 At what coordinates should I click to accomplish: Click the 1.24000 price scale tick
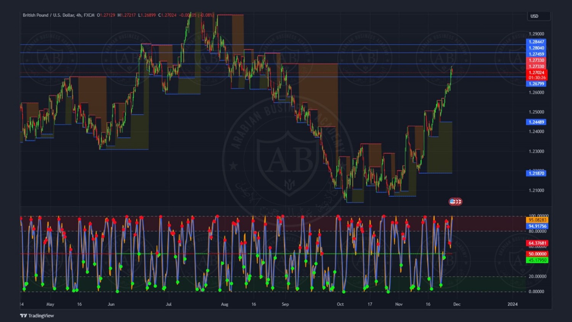[x=536, y=132]
